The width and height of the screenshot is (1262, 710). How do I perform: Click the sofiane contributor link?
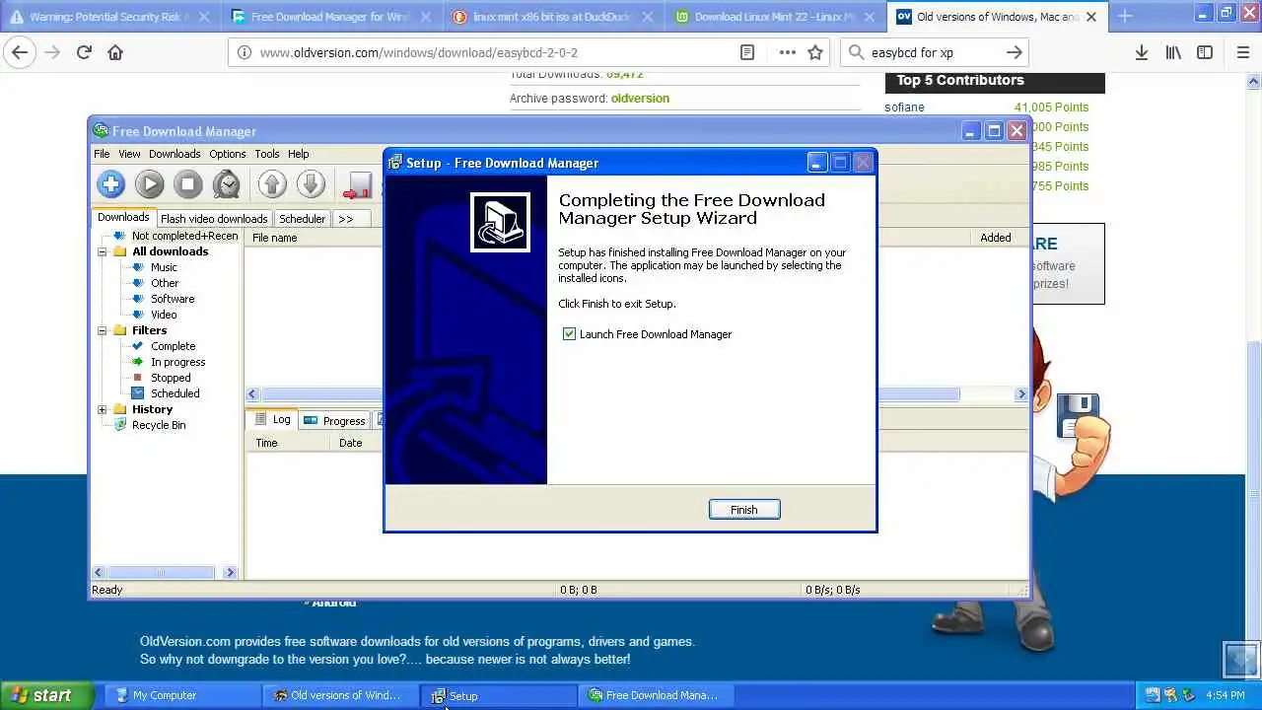pos(904,106)
